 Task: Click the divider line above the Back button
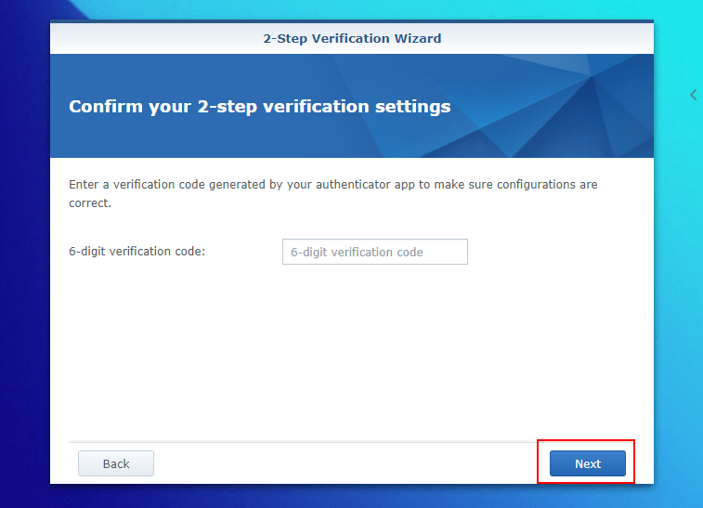[303, 442]
